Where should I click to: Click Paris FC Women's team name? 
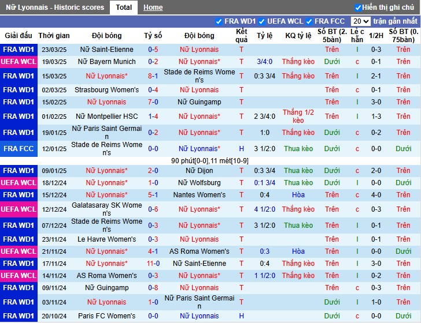click(106, 316)
